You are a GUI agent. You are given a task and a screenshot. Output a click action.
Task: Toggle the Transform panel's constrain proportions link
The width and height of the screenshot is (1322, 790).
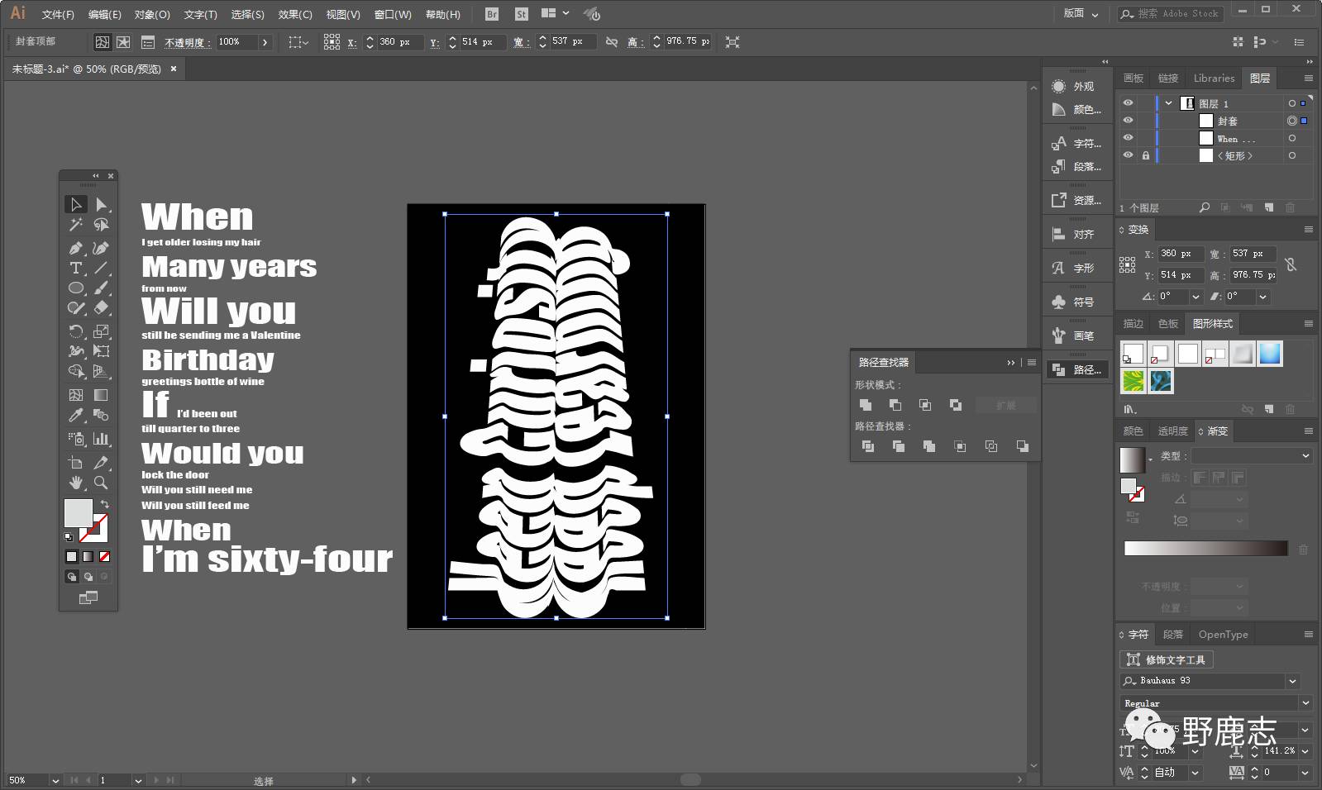click(x=1291, y=264)
